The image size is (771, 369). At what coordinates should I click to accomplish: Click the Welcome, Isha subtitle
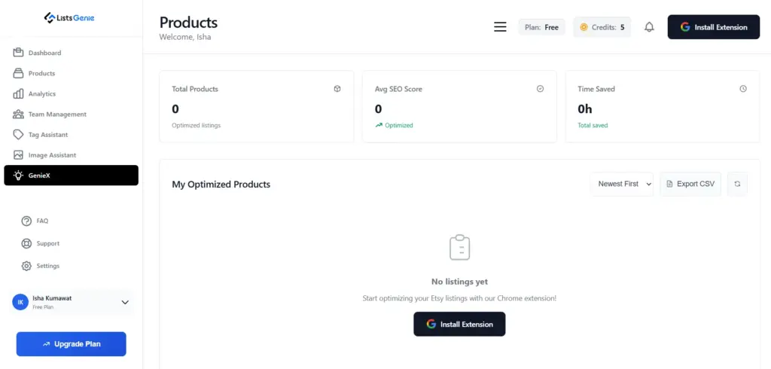tap(185, 37)
